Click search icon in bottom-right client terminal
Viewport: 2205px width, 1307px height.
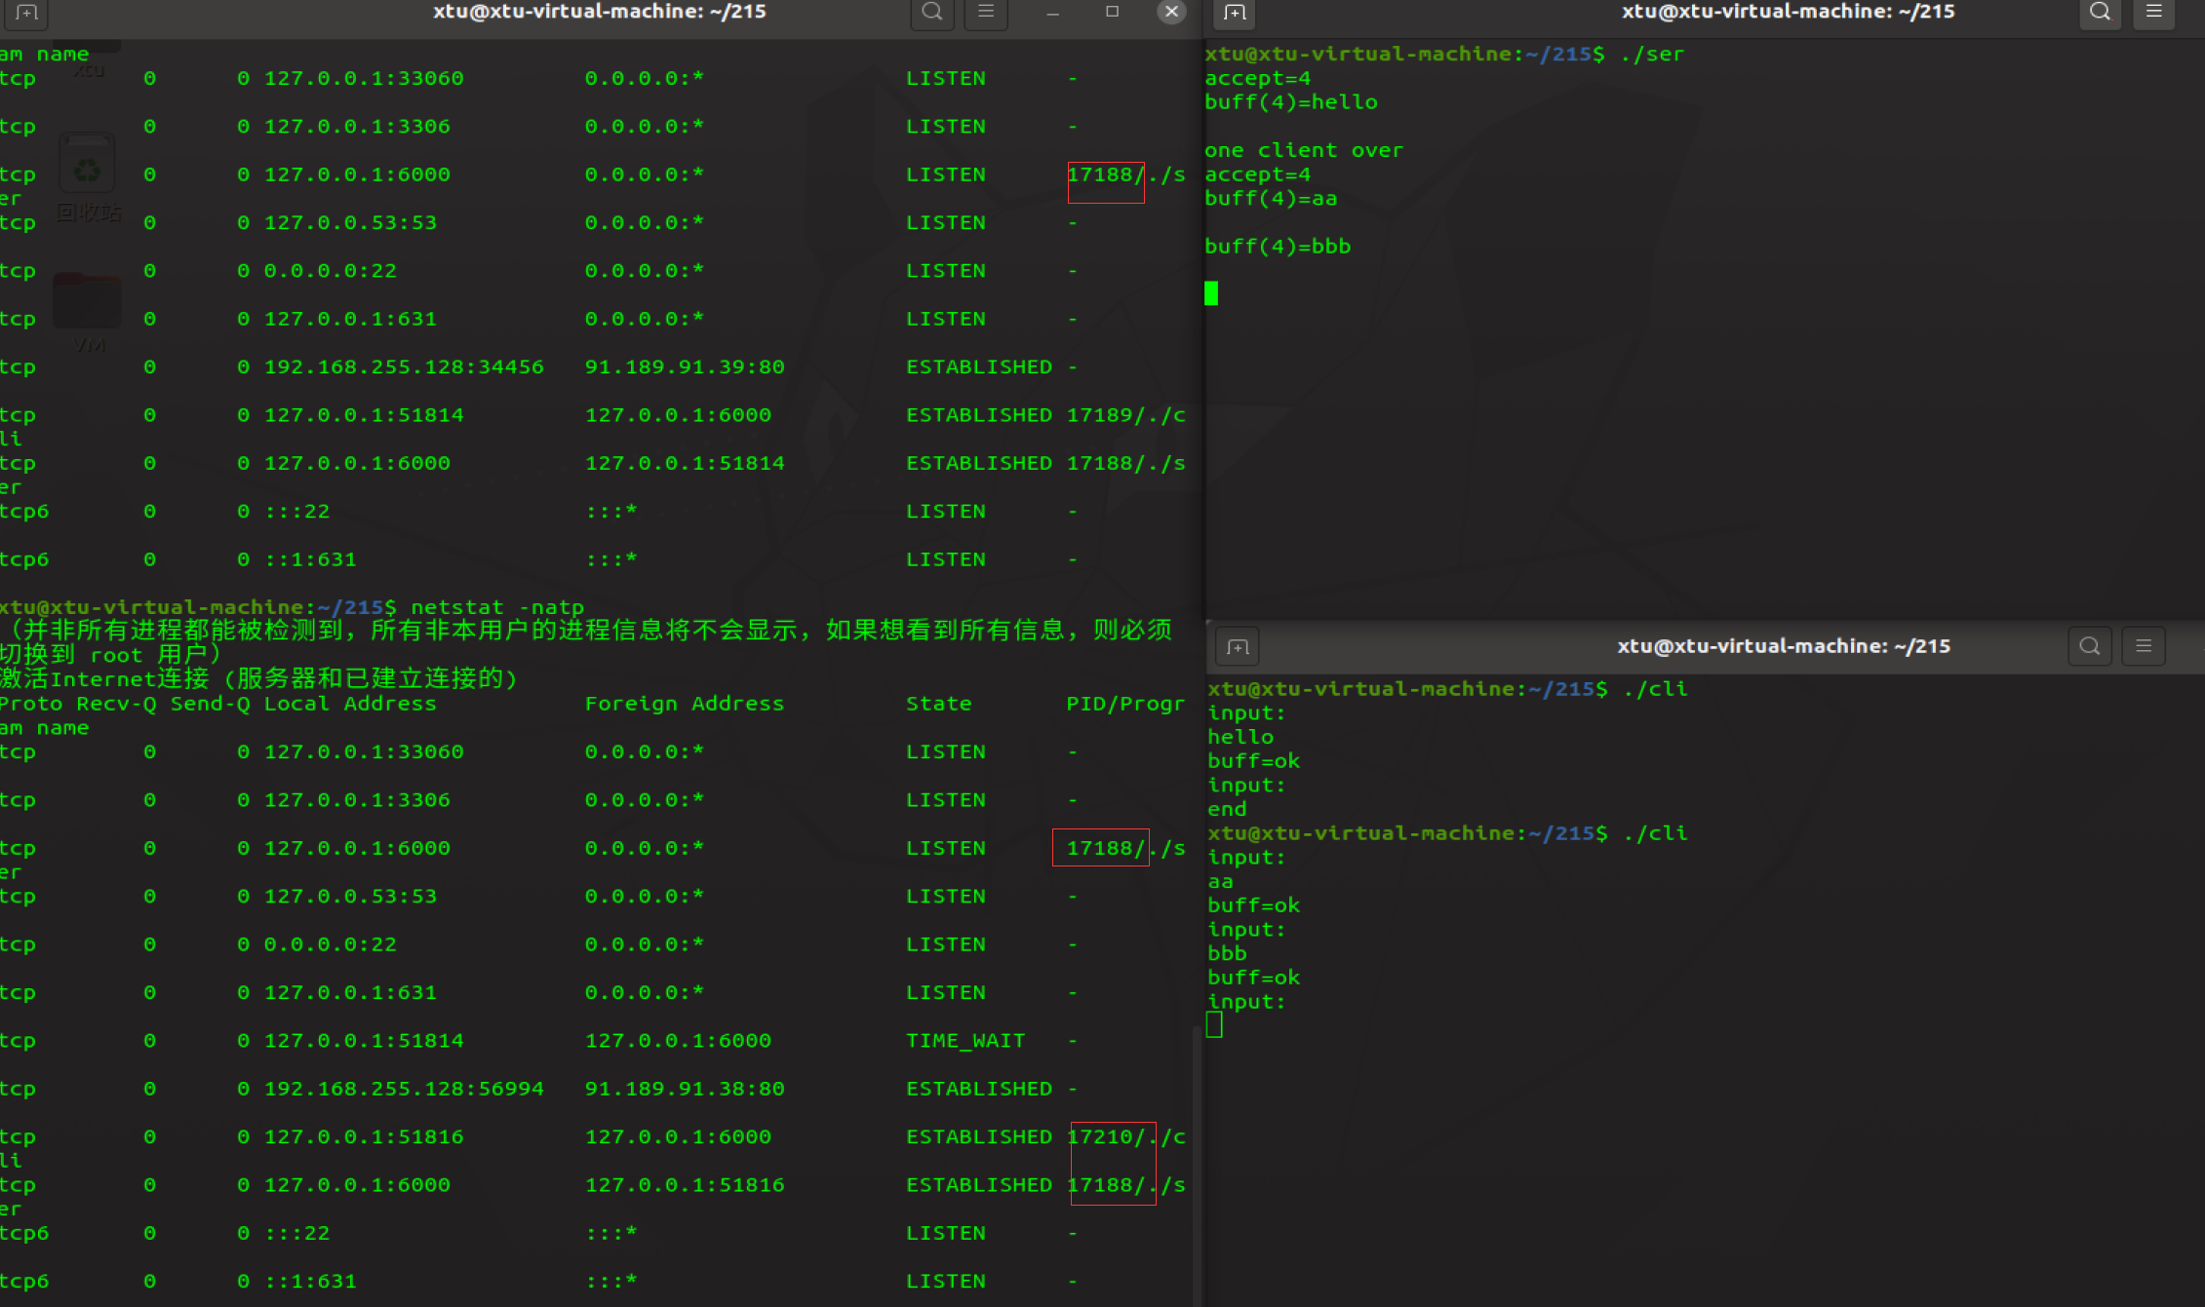pyautogui.click(x=2089, y=646)
